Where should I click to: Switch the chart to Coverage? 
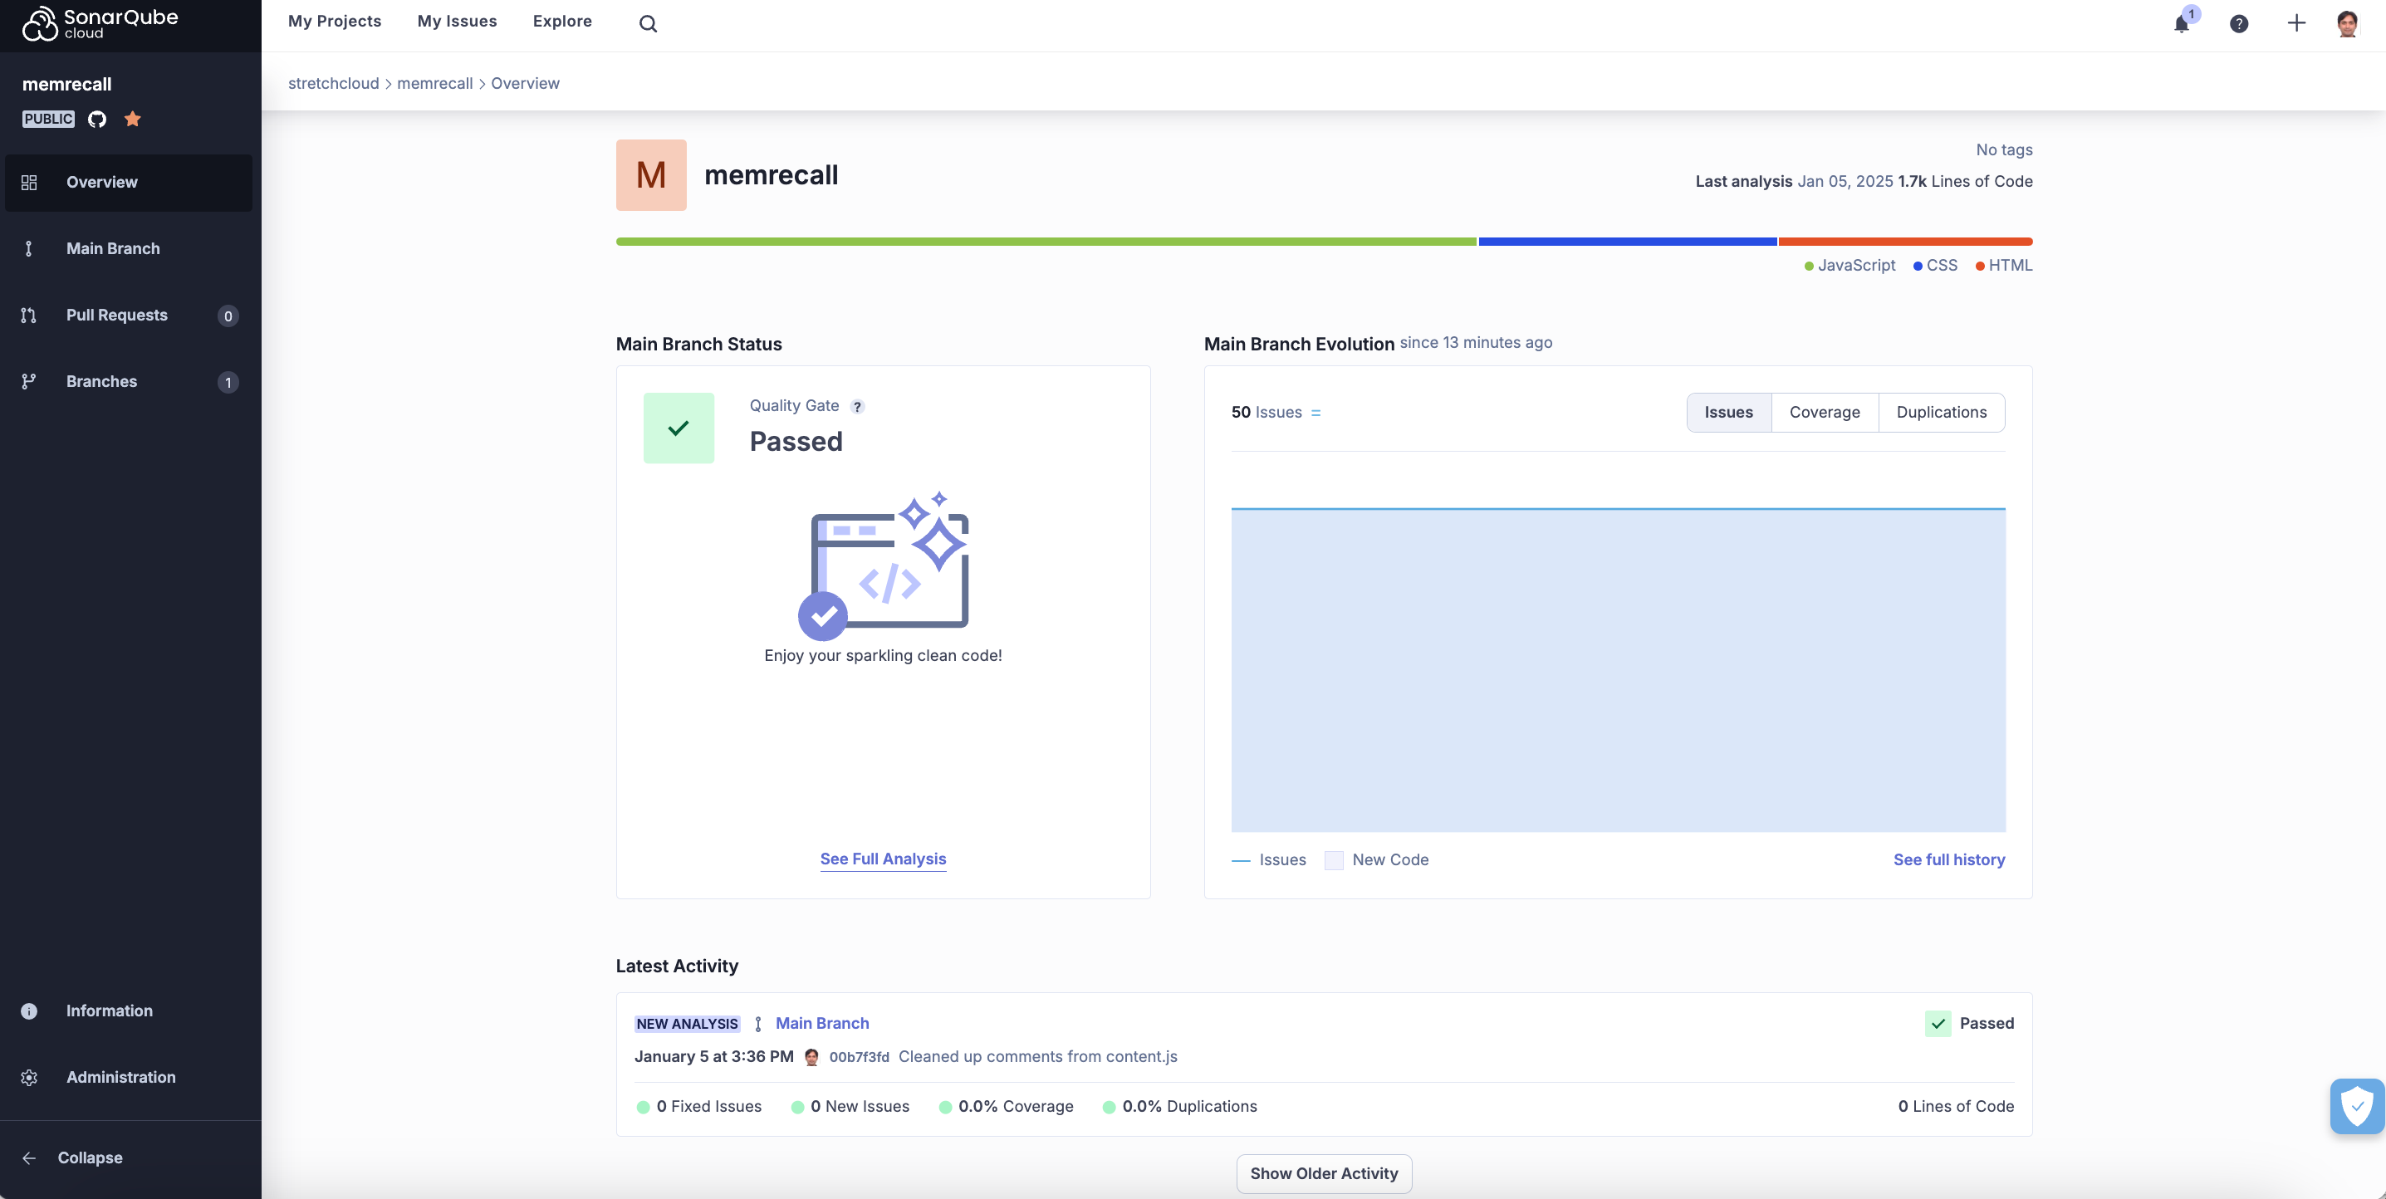pos(1824,412)
